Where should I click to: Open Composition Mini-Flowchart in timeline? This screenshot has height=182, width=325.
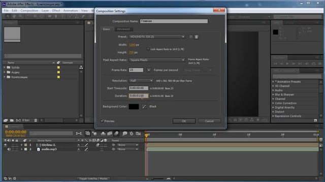pos(79,133)
